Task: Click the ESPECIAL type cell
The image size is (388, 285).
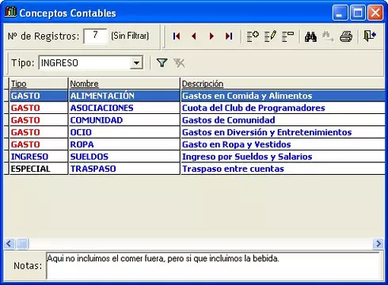Action: (39, 169)
